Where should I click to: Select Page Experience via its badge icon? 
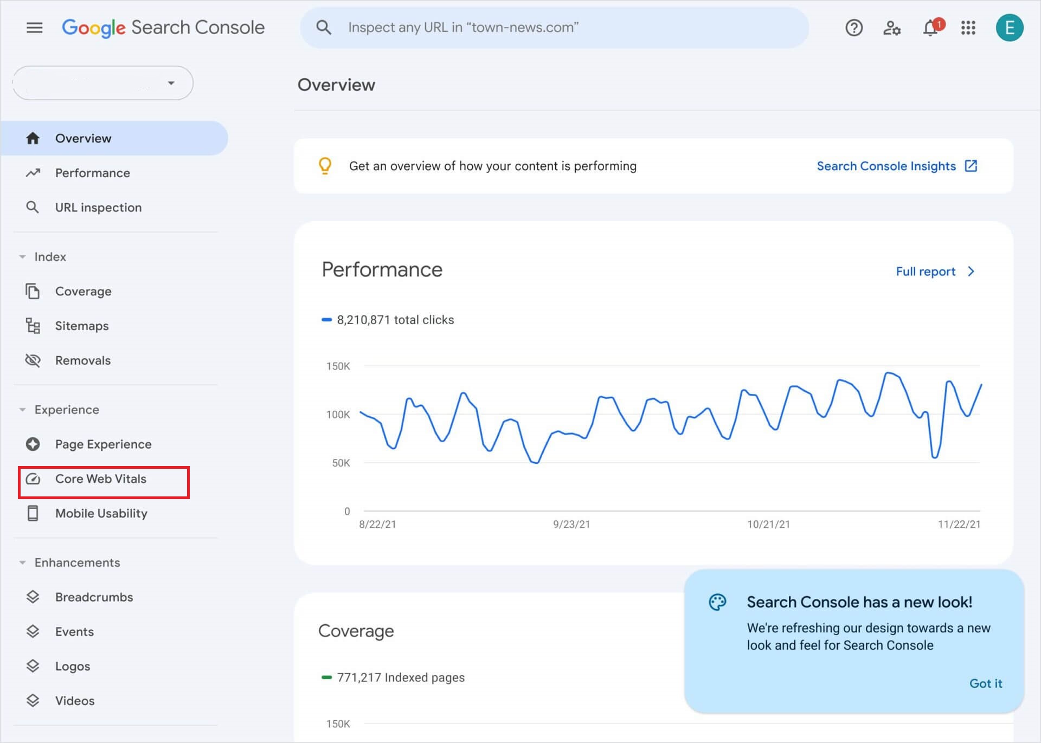coord(33,444)
